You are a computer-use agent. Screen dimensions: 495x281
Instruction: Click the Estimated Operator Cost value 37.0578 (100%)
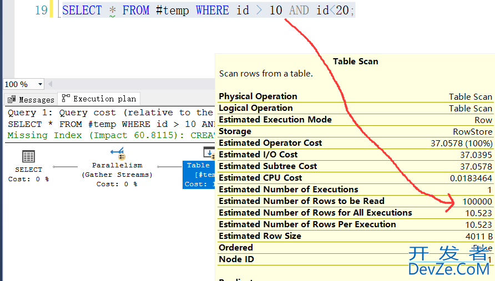pos(462,144)
